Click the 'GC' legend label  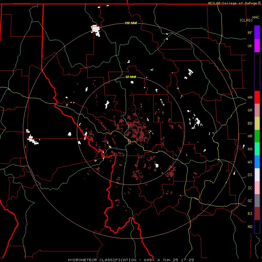pyautogui.click(x=250, y=201)
